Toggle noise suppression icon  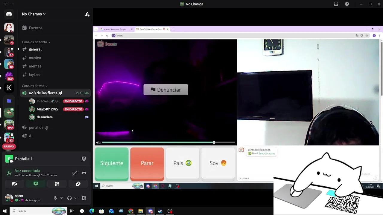click(x=75, y=173)
